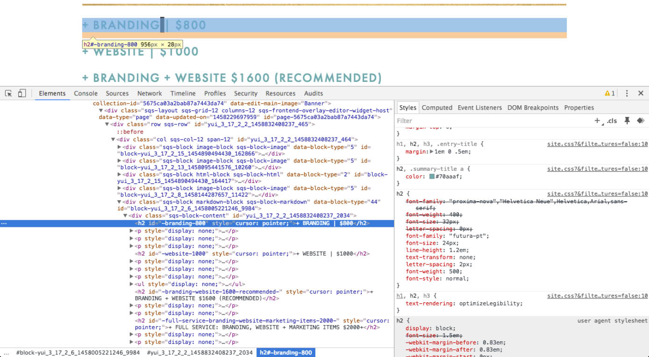Click the breadcrumb overflow ellipsis
649x357 pixels.
click(6, 353)
